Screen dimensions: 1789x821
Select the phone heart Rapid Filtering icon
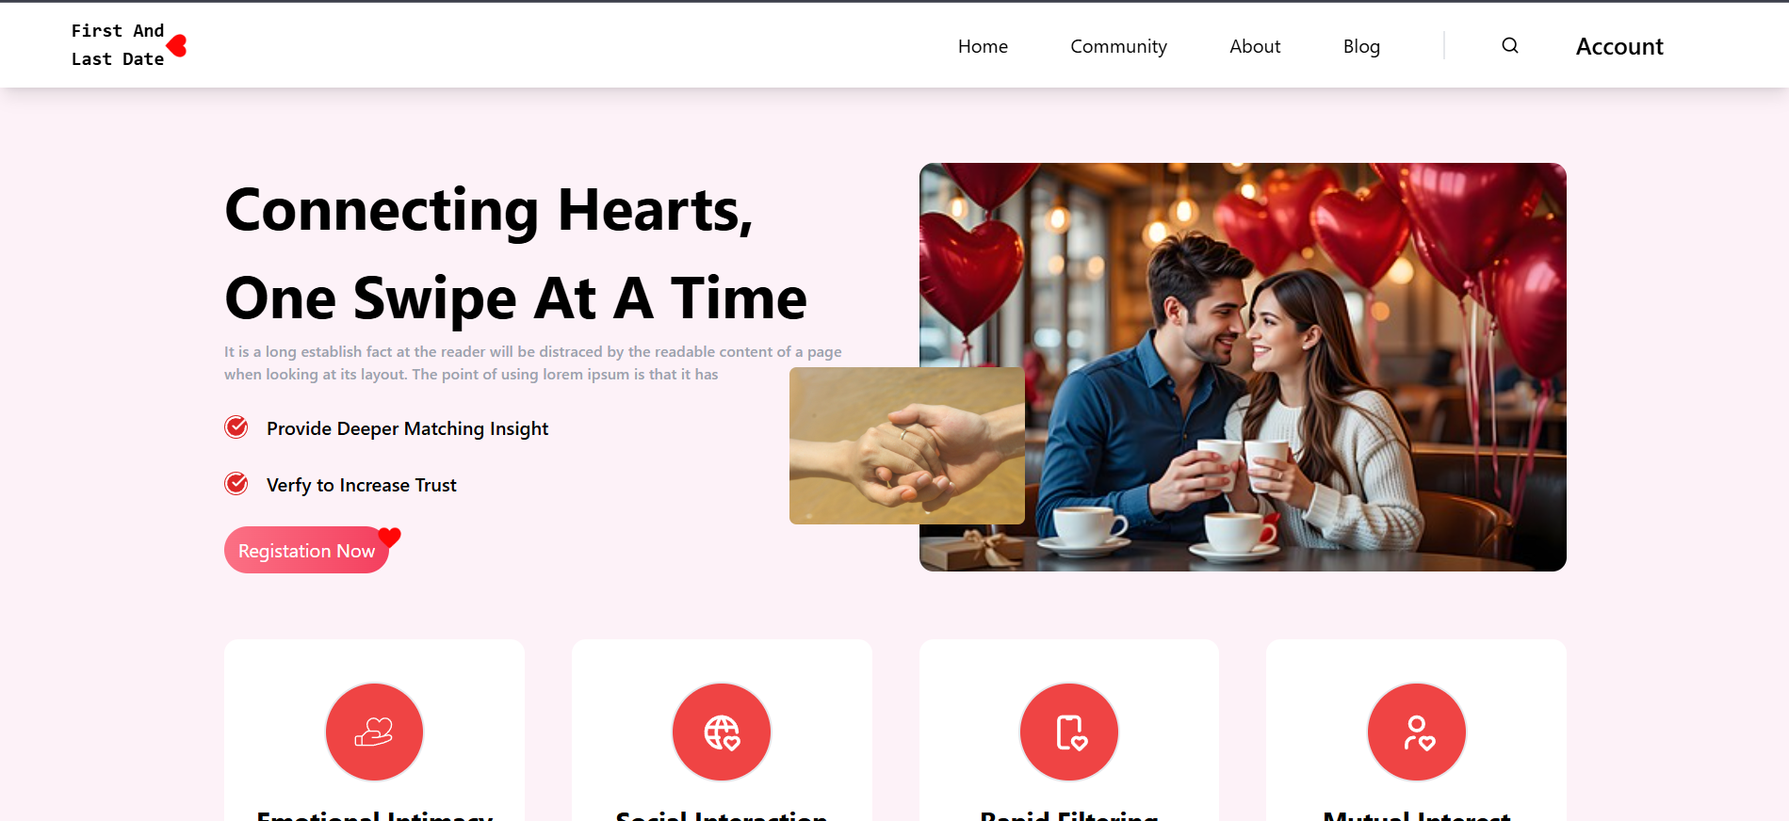coord(1069,732)
